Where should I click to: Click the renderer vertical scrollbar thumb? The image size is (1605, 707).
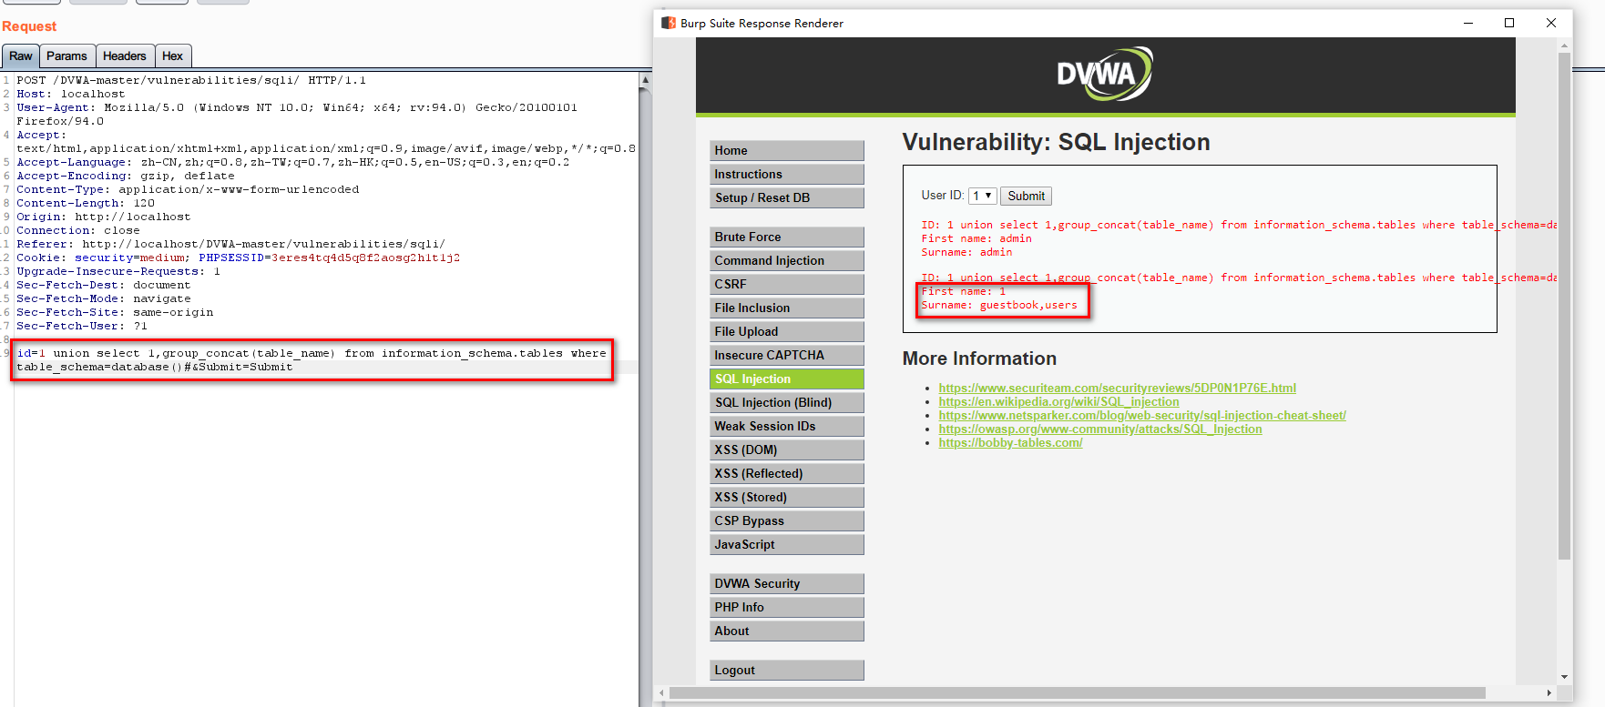click(x=1565, y=305)
